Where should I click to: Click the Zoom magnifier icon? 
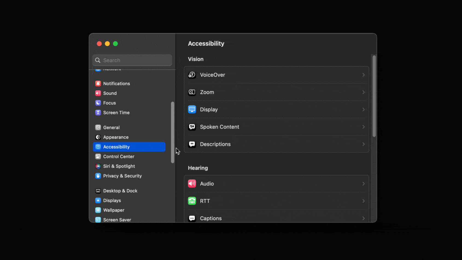(192, 92)
